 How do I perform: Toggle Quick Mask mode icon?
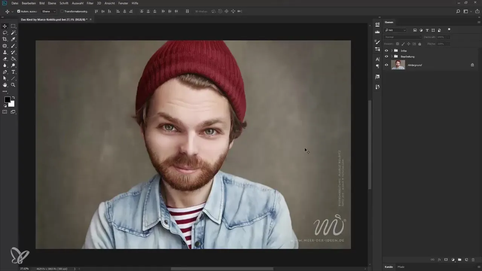coord(5,112)
